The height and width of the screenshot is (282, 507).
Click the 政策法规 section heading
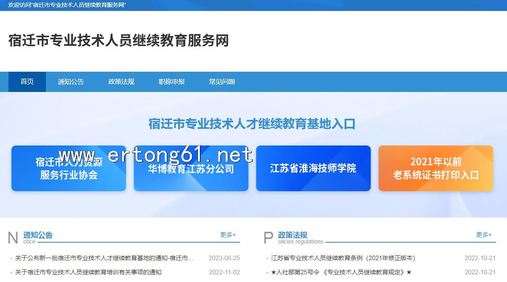point(292,235)
